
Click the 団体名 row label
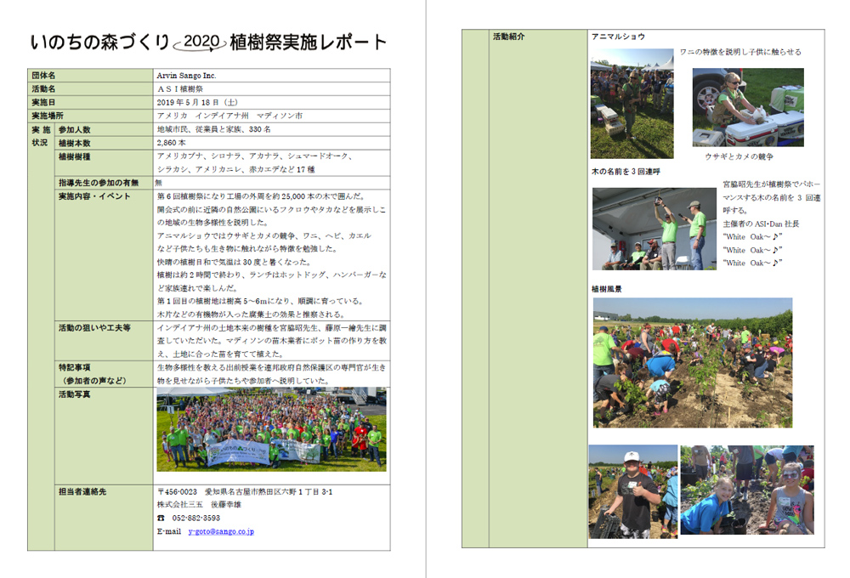click(x=44, y=76)
